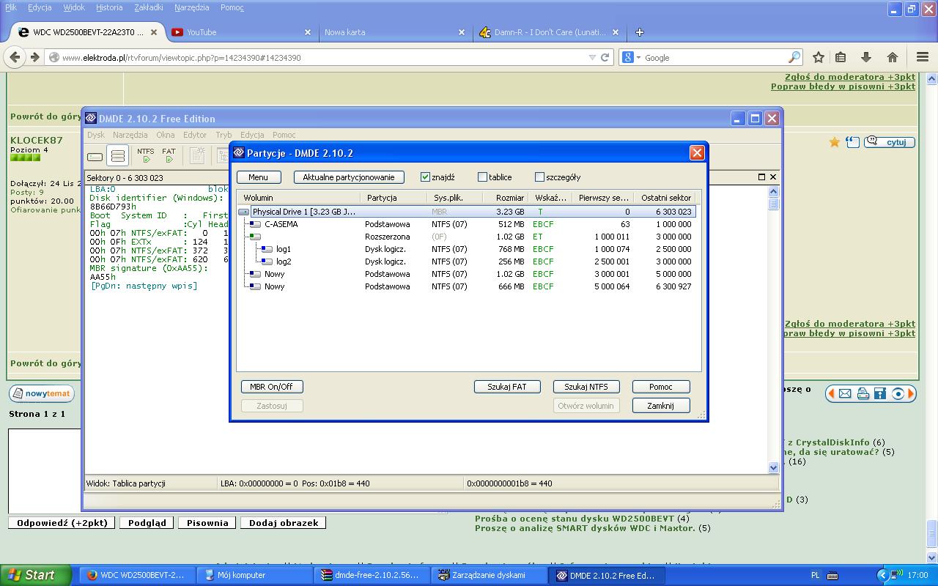Screen dimensions: 938x586
Task: Click Zamknij to close the Partycje dialog
Action: coord(661,406)
